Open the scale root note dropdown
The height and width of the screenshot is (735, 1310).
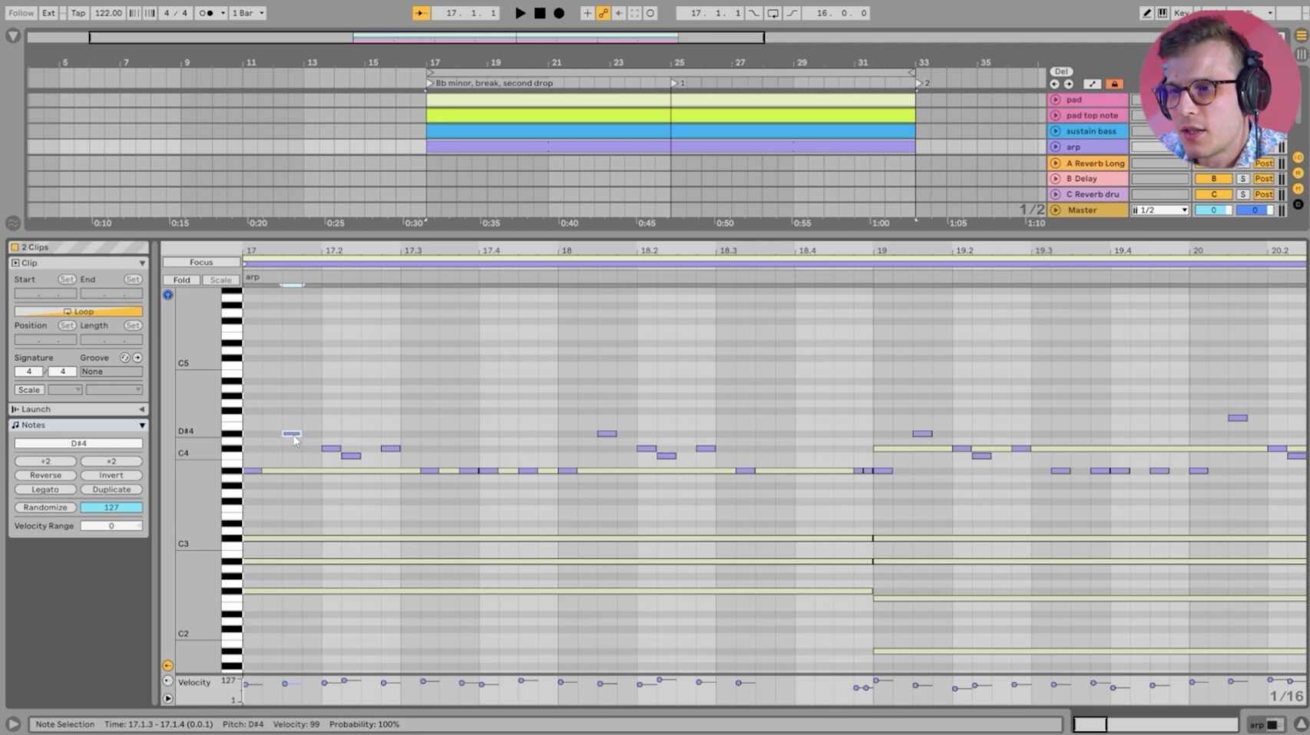pyautogui.click(x=65, y=390)
